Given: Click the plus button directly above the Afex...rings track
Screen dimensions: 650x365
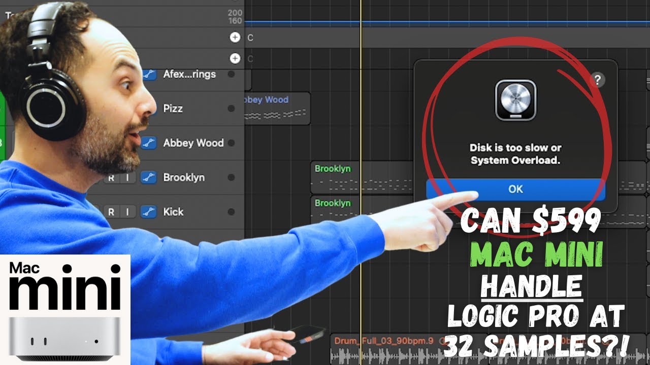Looking at the screenshot, I should tap(235, 58).
